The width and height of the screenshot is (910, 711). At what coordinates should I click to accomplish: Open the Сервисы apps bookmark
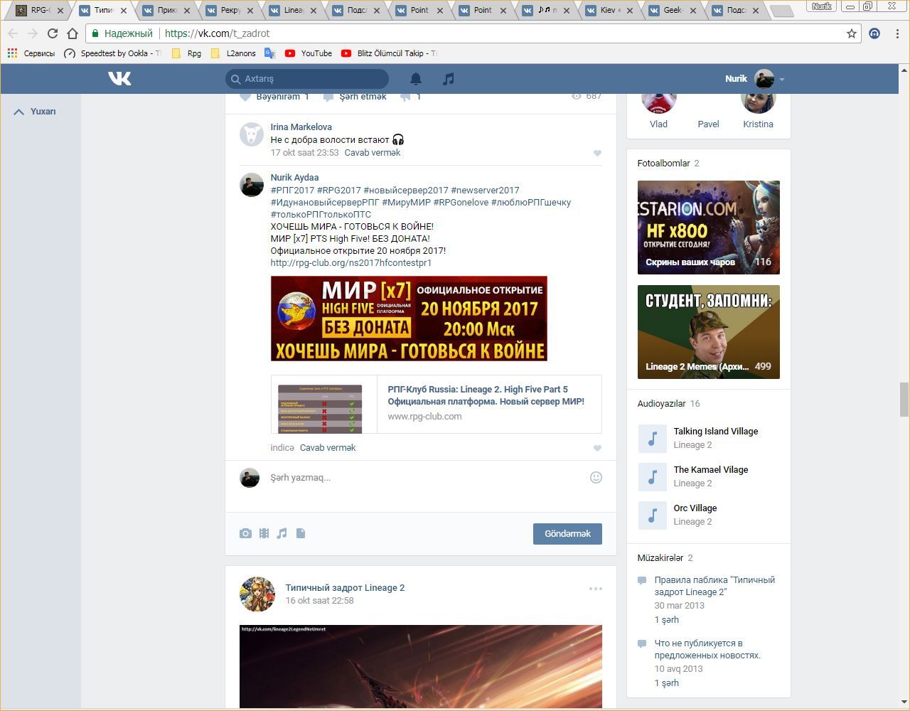pyautogui.click(x=31, y=53)
